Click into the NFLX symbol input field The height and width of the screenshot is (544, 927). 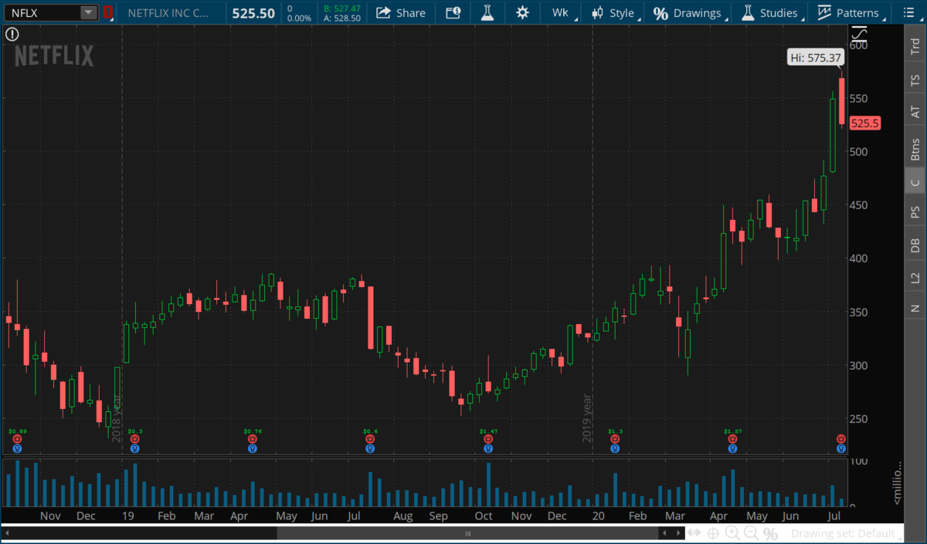(x=41, y=12)
